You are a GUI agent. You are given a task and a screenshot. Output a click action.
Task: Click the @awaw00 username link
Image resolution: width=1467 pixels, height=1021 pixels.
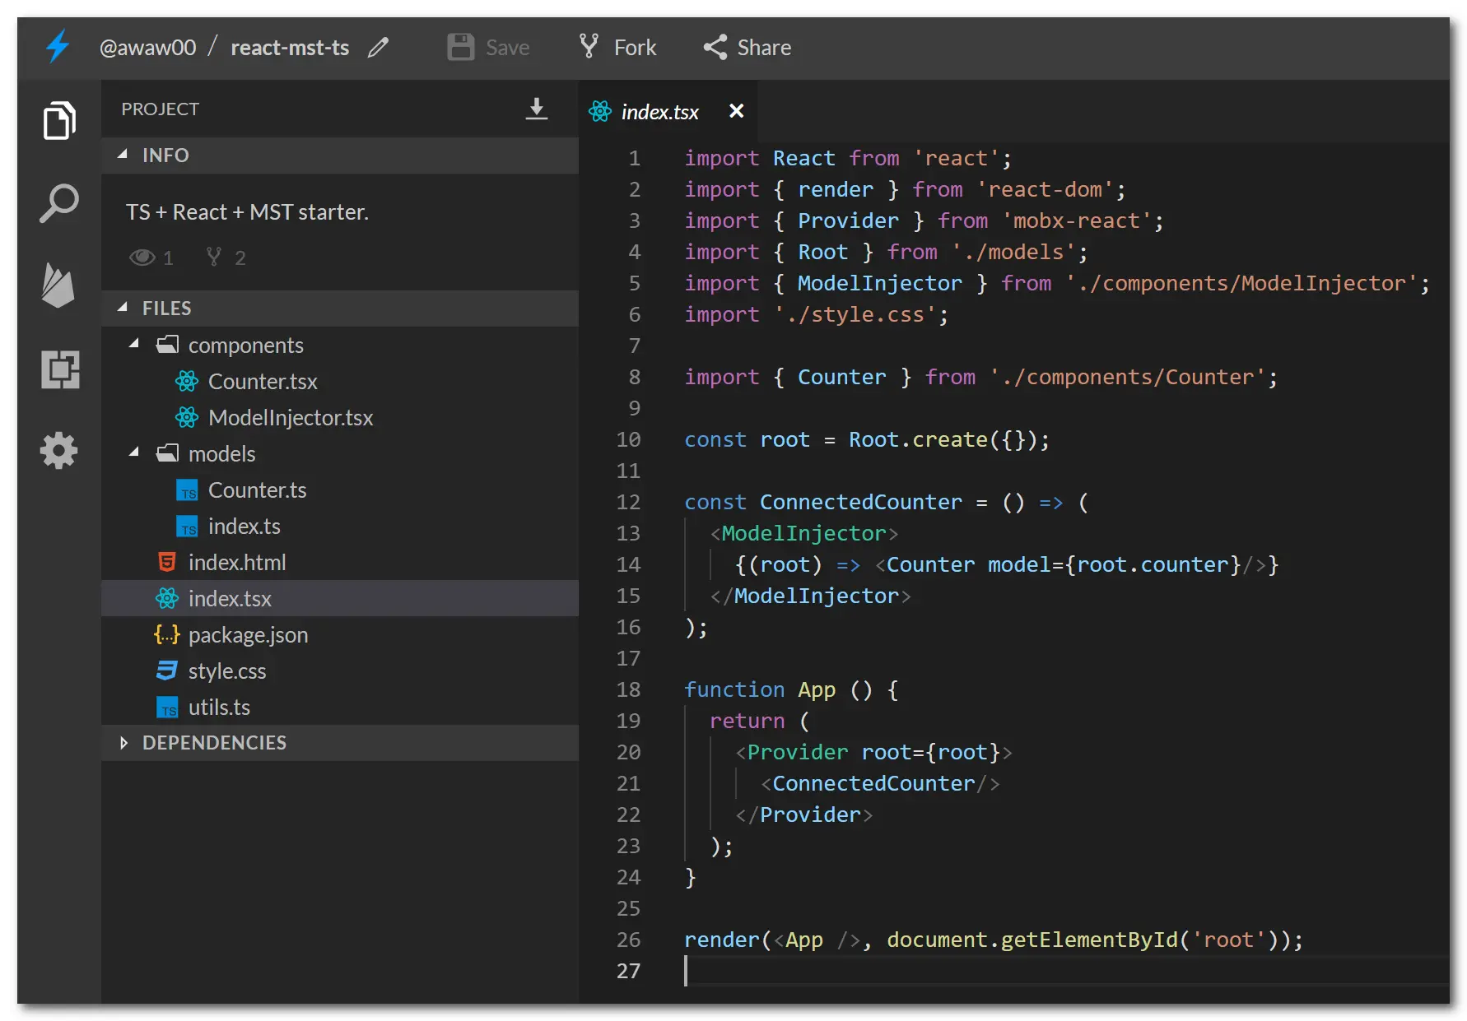tap(147, 48)
